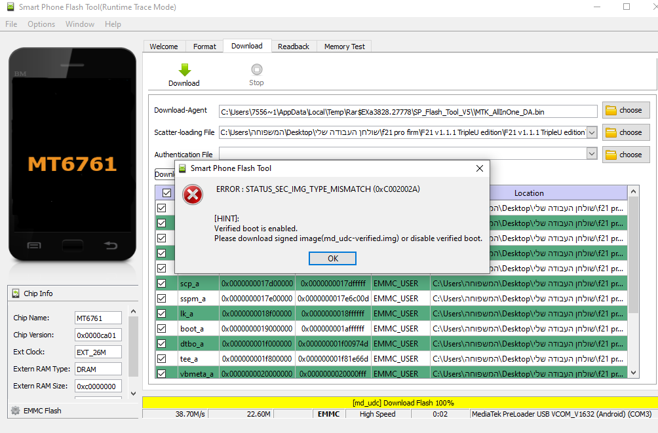Click OK in the error dialog

[332, 259]
